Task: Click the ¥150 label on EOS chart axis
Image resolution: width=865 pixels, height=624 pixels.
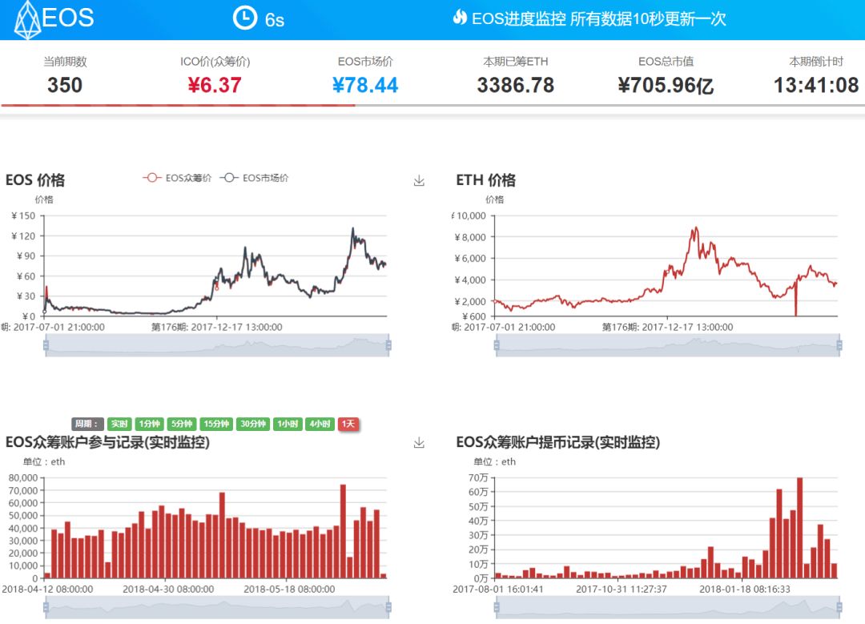Action: [x=23, y=215]
